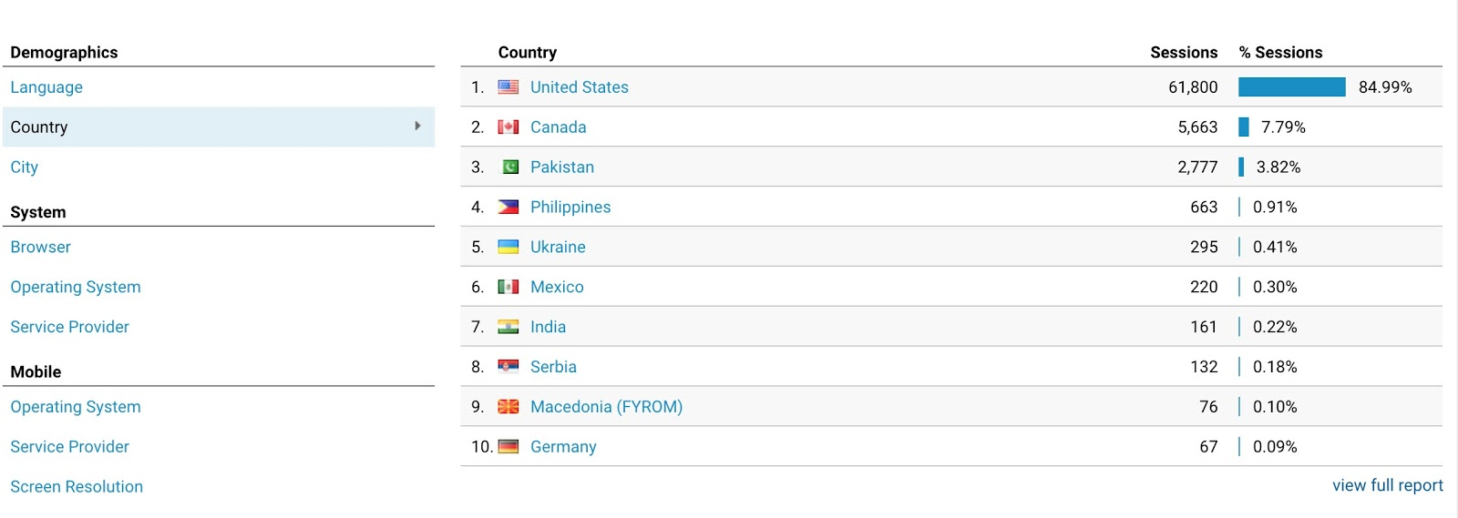Image resolution: width=1458 pixels, height=518 pixels.
Task: Click the Serbia flag icon
Action: point(508,367)
